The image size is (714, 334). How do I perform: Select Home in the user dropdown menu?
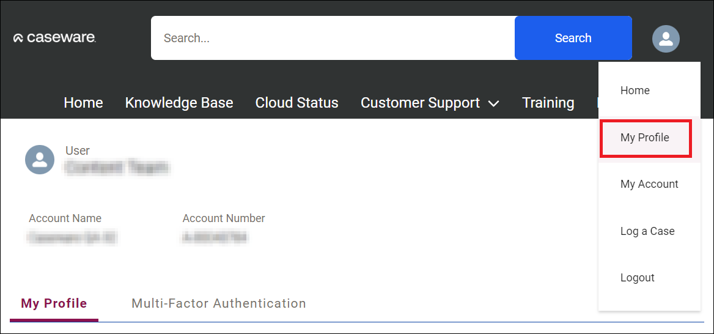635,91
